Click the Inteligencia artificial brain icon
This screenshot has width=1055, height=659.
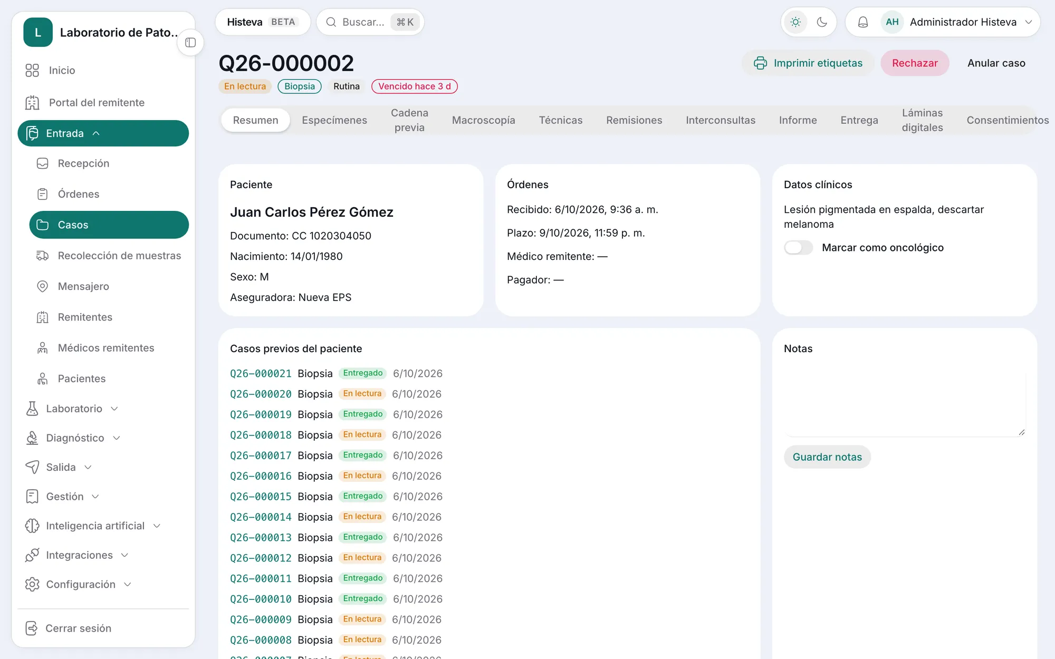pyautogui.click(x=32, y=526)
